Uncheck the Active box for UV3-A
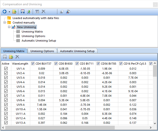This screenshot has width=158, height=131. [x=6, y=78]
